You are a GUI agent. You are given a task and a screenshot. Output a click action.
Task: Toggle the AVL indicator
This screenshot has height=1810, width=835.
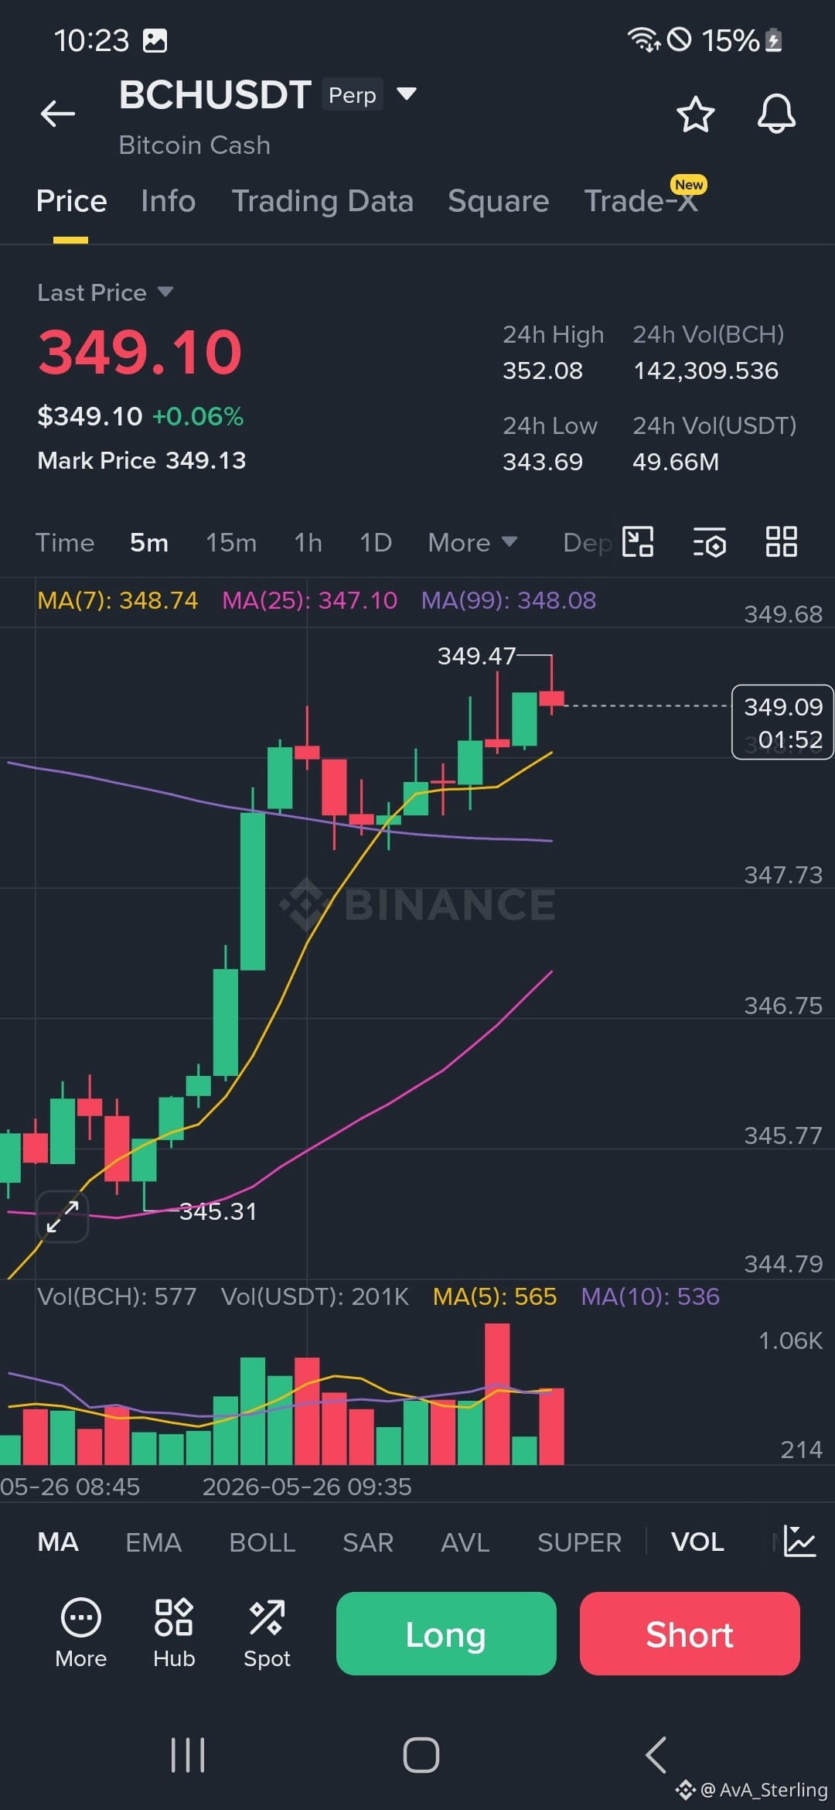point(465,1542)
